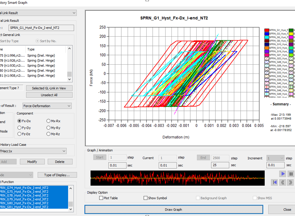Click the Modify button
This screenshot has width=295, height=216.
32,162
